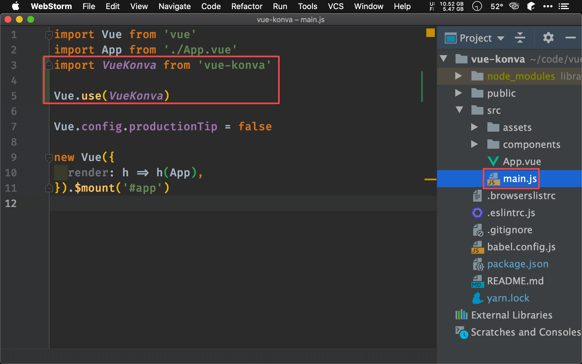
Task: Click the yarn icon beside yarn.lock
Action: [477, 298]
